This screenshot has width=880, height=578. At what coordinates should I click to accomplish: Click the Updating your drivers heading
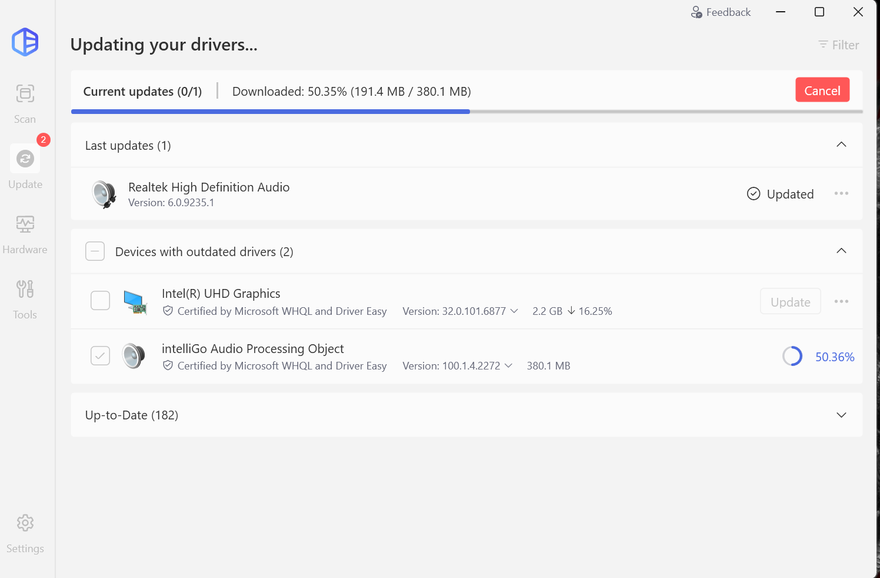164,45
